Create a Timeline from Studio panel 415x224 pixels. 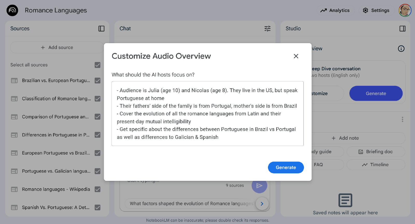coord(376,165)
